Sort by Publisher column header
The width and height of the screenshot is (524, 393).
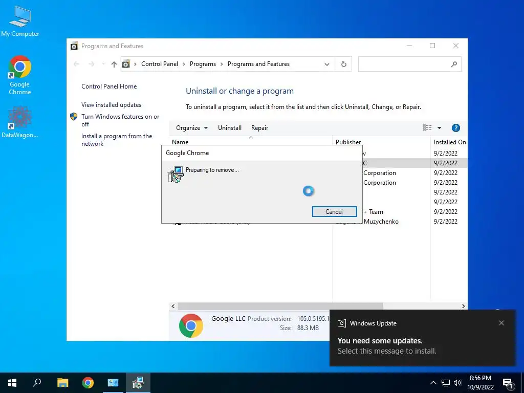[381, 142]
